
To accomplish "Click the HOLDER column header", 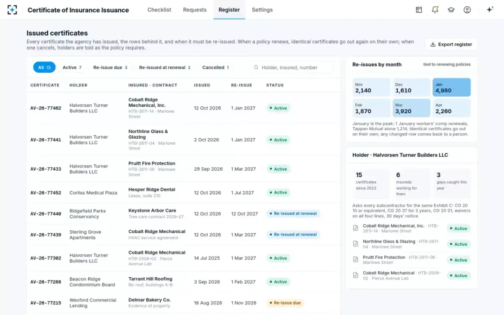I will 78,85.
